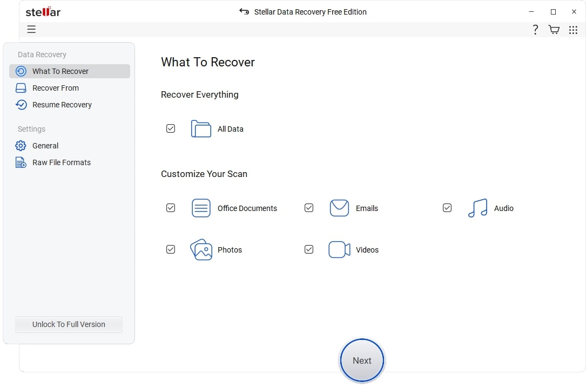Toggle the Photos checkbox
The width and height of the screenshot is (586, 388).
click(x=171, y=249)
